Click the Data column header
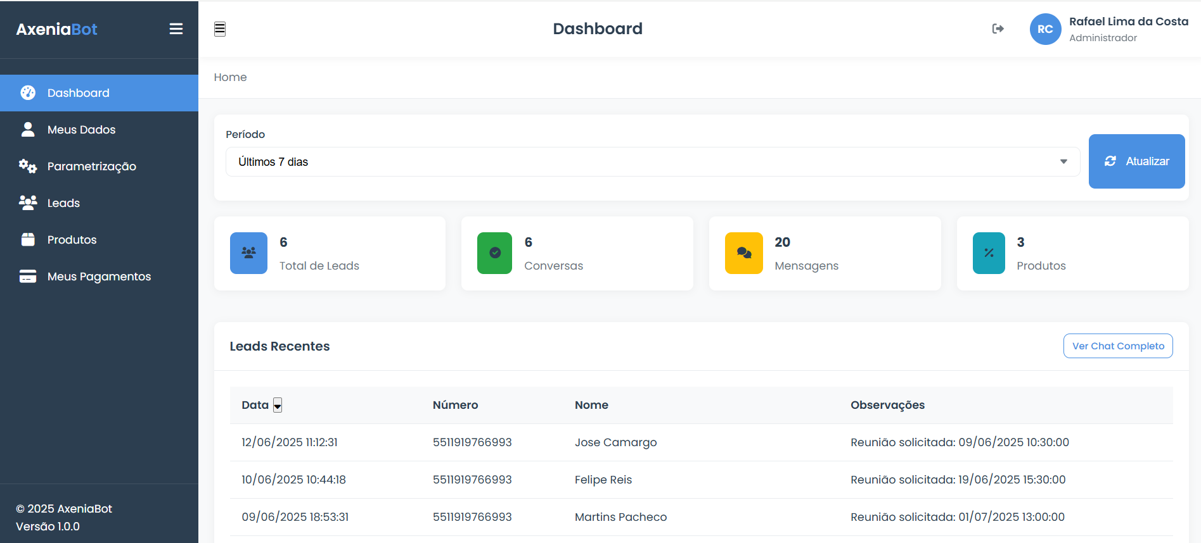This screenshot has width=1201, height=543. point(255,405)
